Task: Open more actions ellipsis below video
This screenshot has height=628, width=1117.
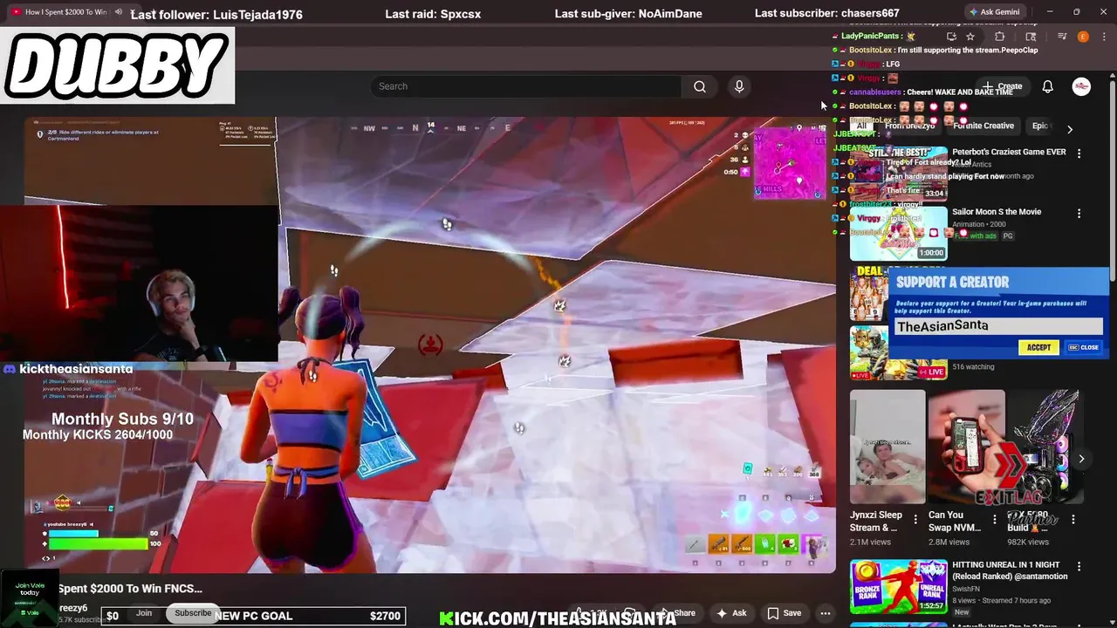Action: tap(825, 613)
